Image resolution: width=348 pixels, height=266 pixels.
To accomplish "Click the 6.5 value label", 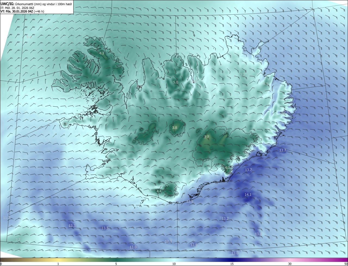I will click(x=266, y=84).
